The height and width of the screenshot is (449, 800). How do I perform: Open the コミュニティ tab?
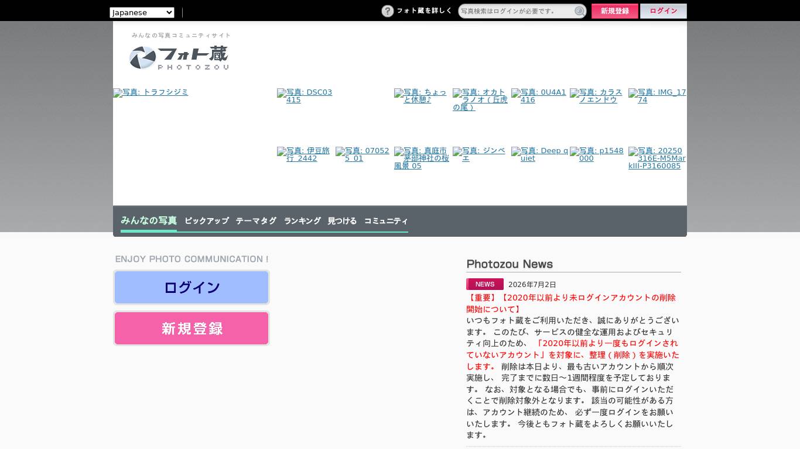386,221
